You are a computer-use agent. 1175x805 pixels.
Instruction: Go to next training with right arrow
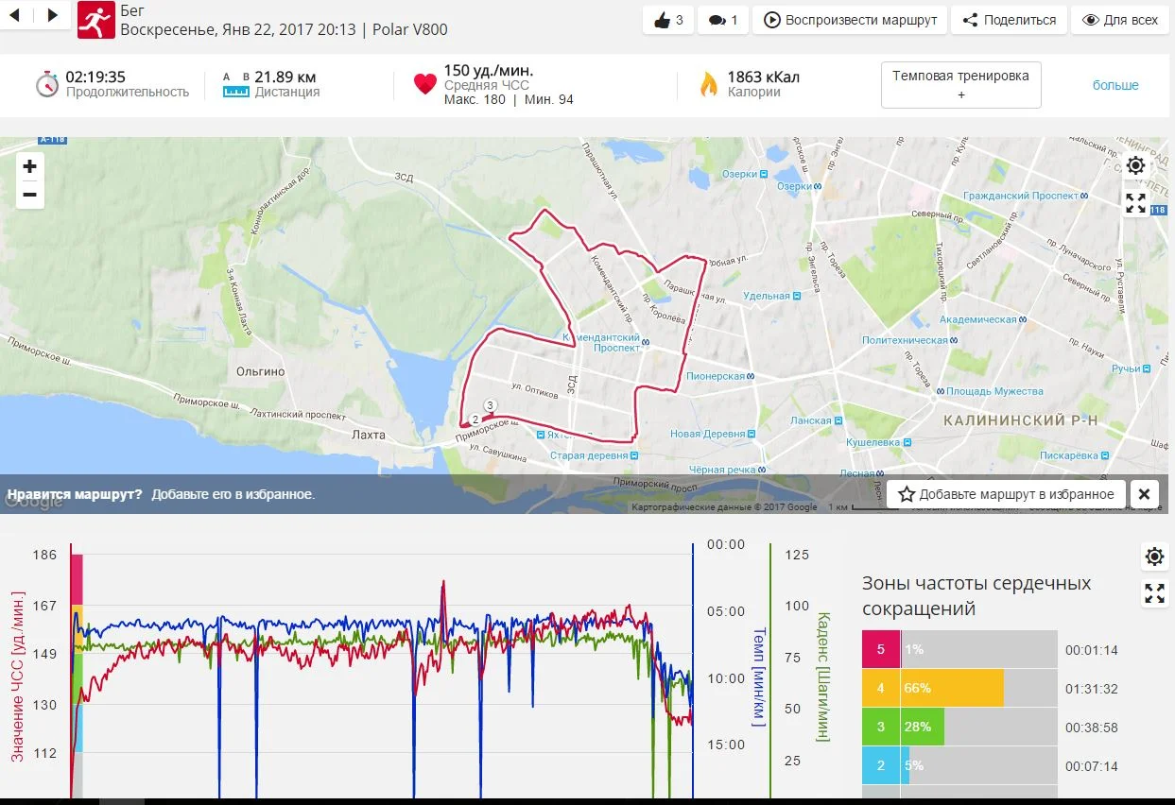pos(53,15)
